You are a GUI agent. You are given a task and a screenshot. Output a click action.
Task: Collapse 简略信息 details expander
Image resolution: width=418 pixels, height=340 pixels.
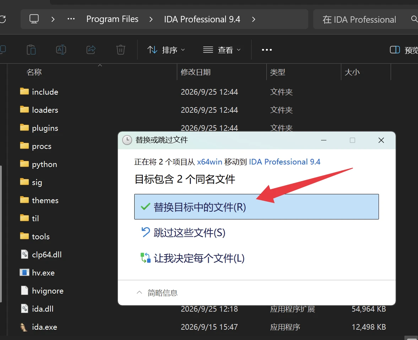157,292
